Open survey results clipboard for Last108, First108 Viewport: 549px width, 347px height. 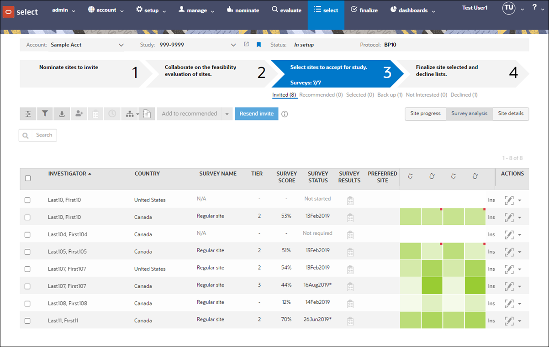(350, 303)
